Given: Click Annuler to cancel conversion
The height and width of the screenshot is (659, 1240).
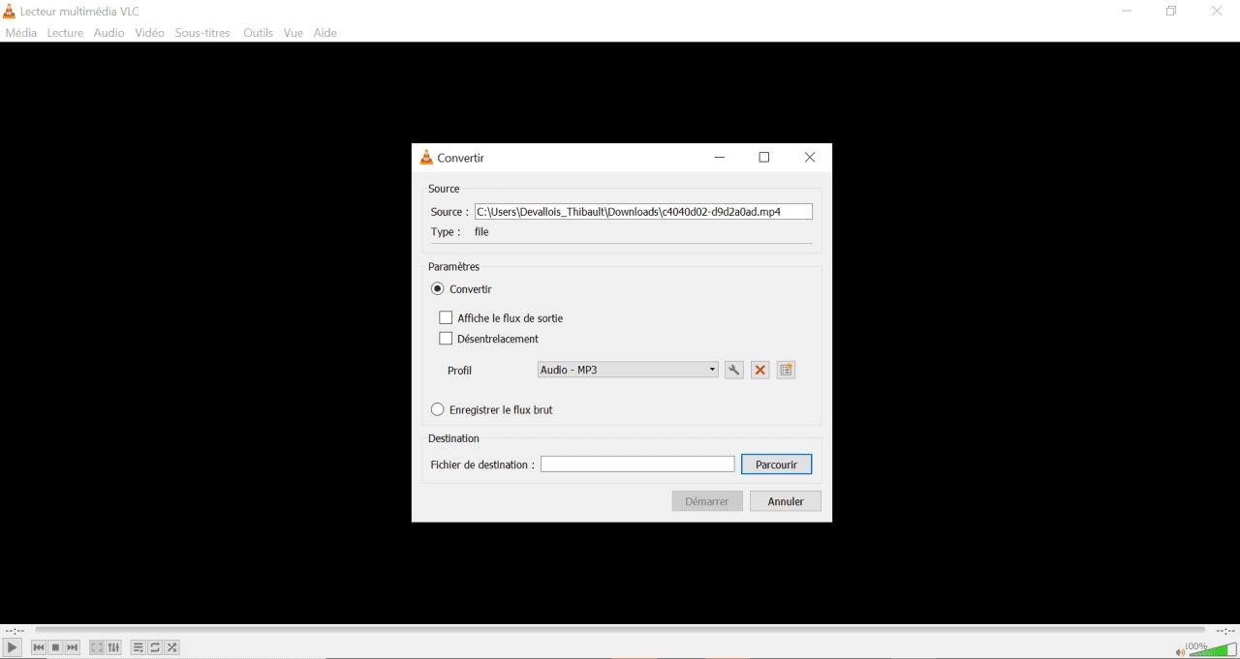Looking at the screenshot, I should pos(786,501).
